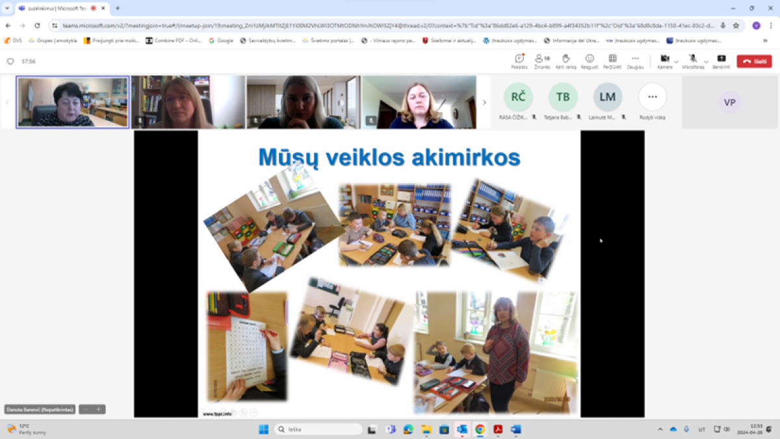Show the Žmonės participants list
This screenshot has height=439, width=780.
(542, 61)
